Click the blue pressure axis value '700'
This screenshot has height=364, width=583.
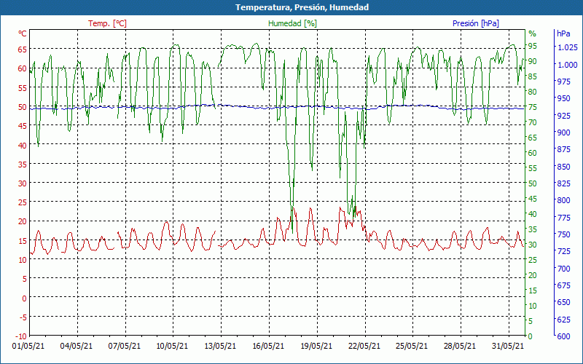pos(563,268)
